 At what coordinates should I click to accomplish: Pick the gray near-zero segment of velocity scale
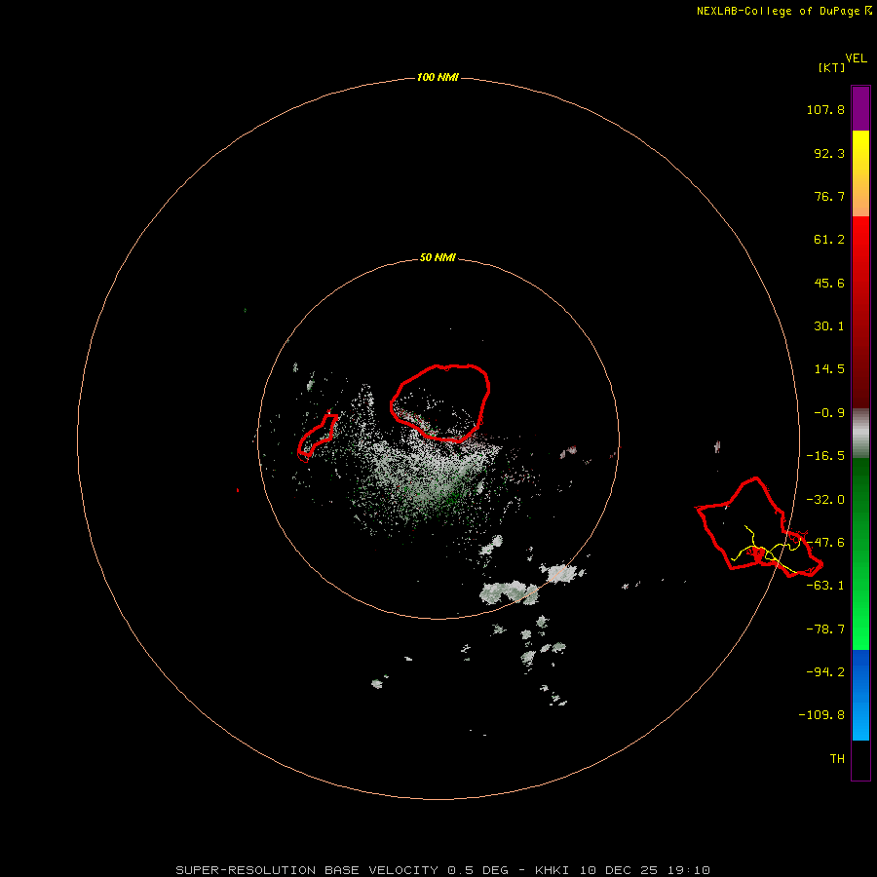coord(860,434)
